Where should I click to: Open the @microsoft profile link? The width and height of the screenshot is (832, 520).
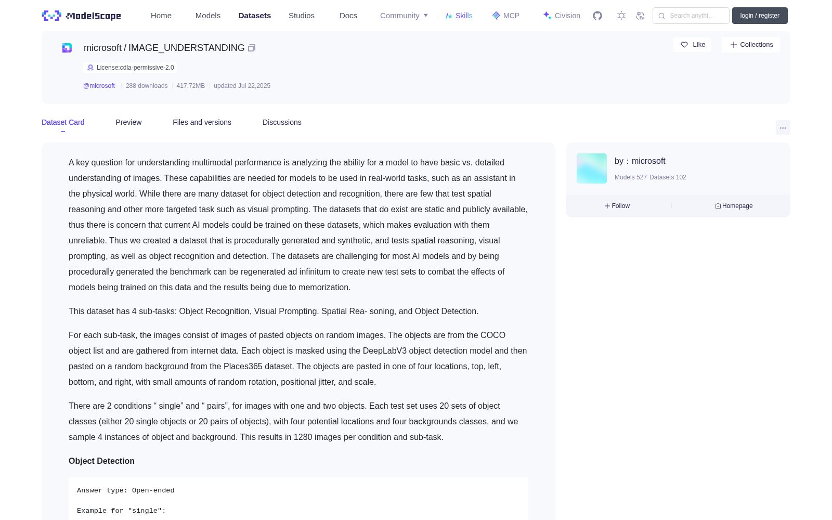[99, 86]
